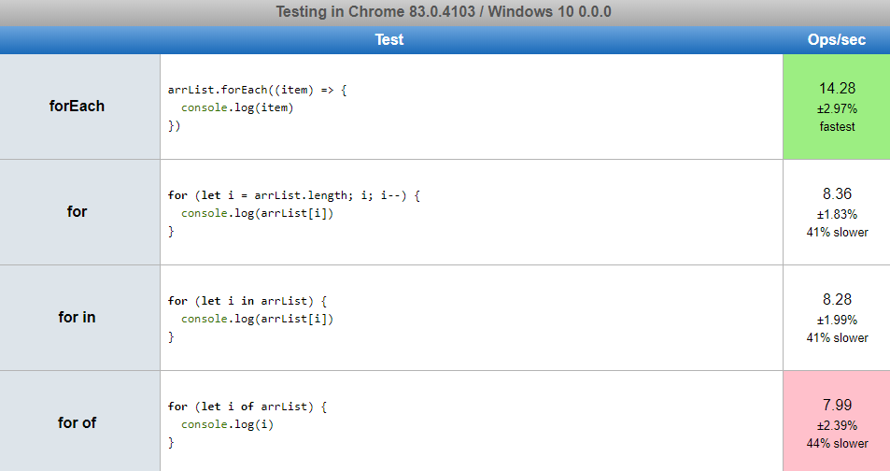
Task: Click the green 14.28 fastest result cell
Action: click(x=837, y=107)
